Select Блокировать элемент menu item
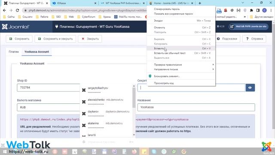The width and height of the screenshot is (275, 155). pyautogui.click(x=181, y=76)
